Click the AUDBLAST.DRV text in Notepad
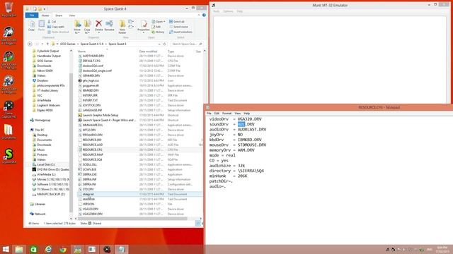This screenshot has width=453, height=254. [252, 129]
